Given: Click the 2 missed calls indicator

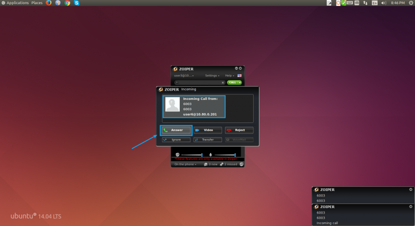Looking at the screenshot, I should [229, 164].
